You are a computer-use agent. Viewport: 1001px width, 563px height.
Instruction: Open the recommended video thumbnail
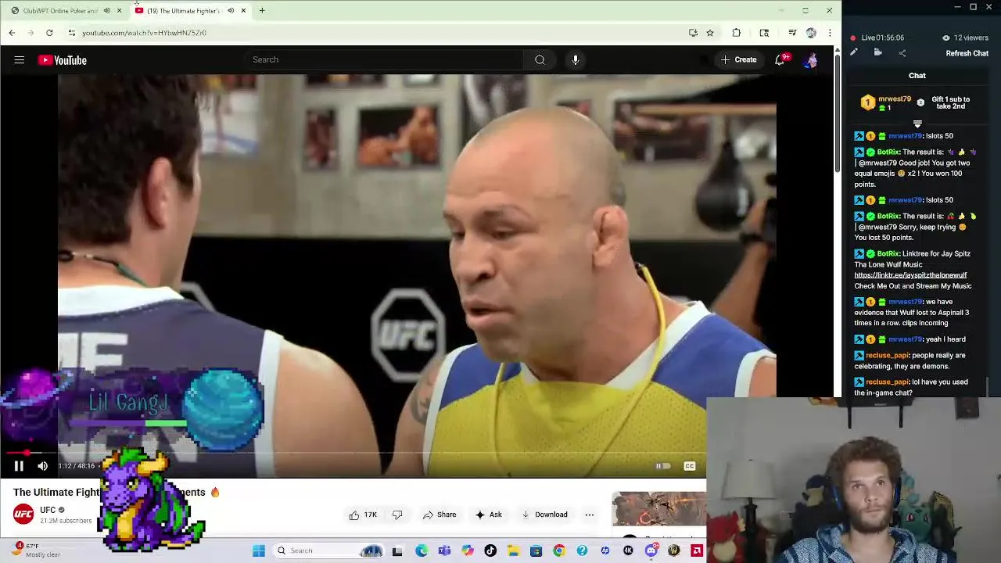[x=658, y=510]
